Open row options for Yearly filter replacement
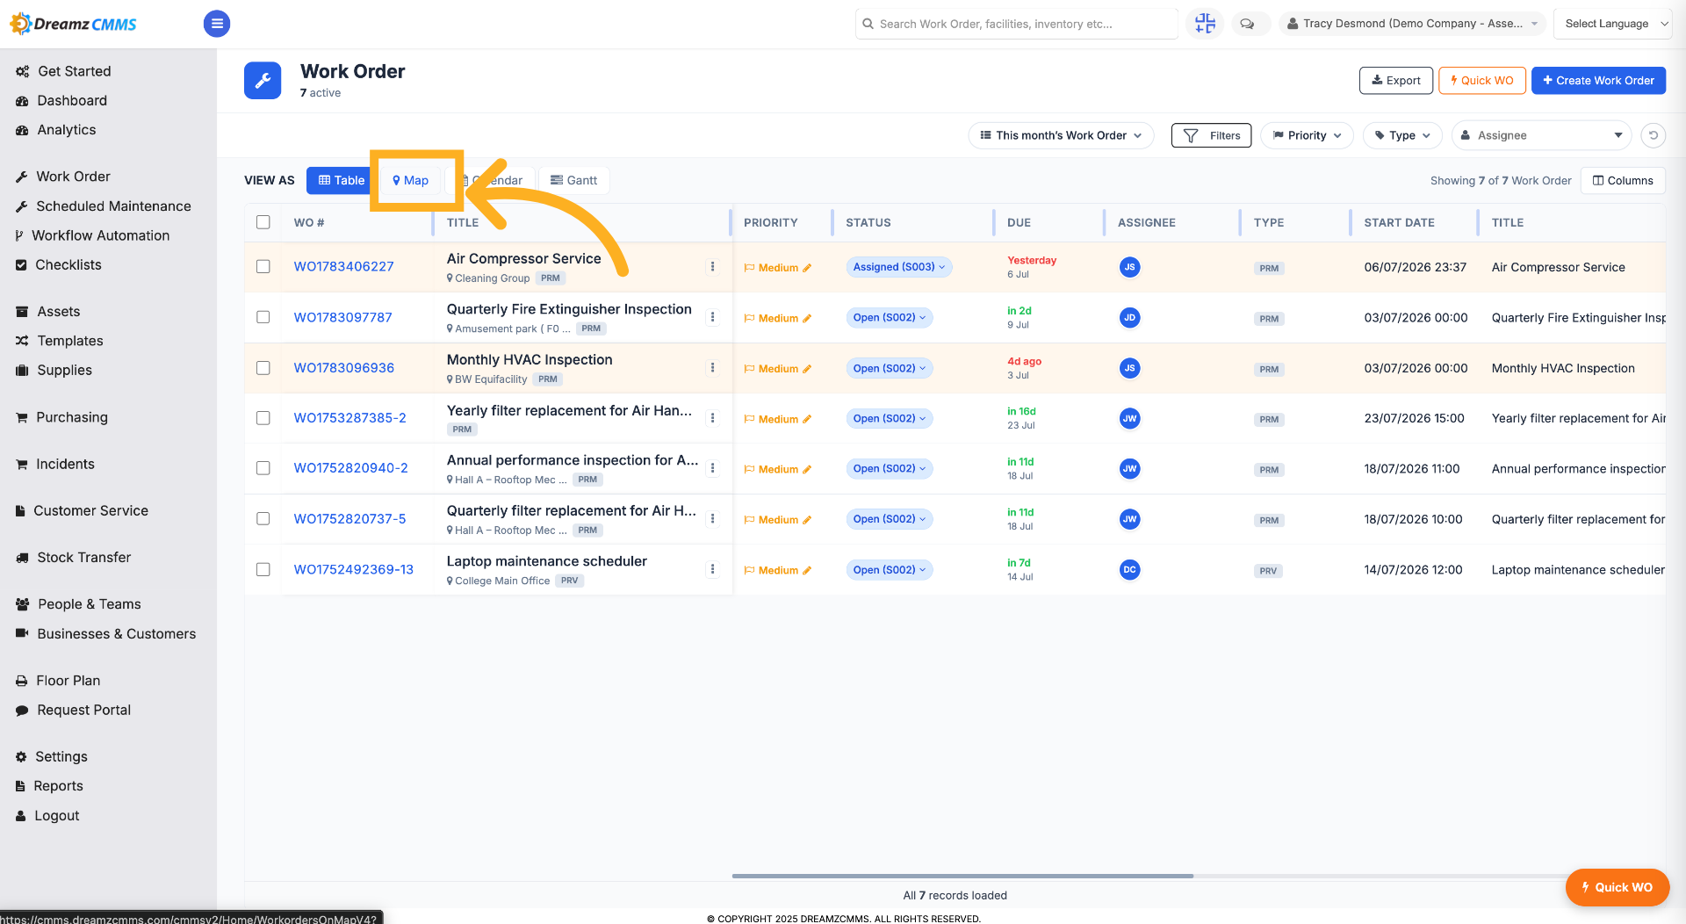This screenshot has height=924, width=1686. [712, 418]
